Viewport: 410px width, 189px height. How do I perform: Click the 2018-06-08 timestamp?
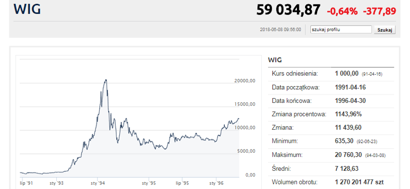281,30
